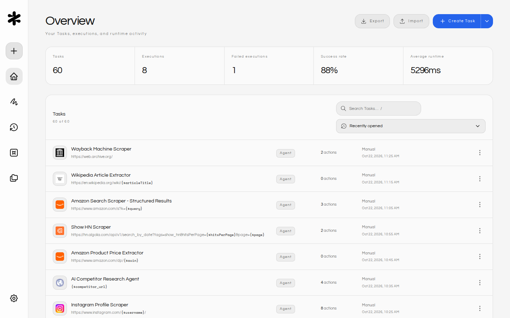
Task: Open the Recently opened sort dropdown
Action: coord(411,126)
